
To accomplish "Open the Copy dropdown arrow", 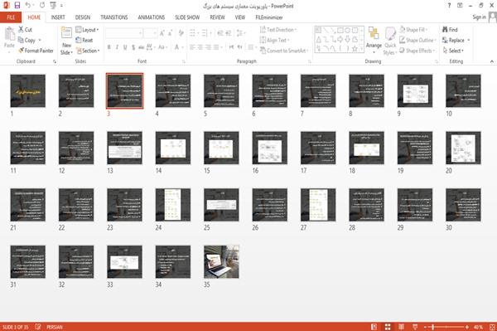I will 40,41.
